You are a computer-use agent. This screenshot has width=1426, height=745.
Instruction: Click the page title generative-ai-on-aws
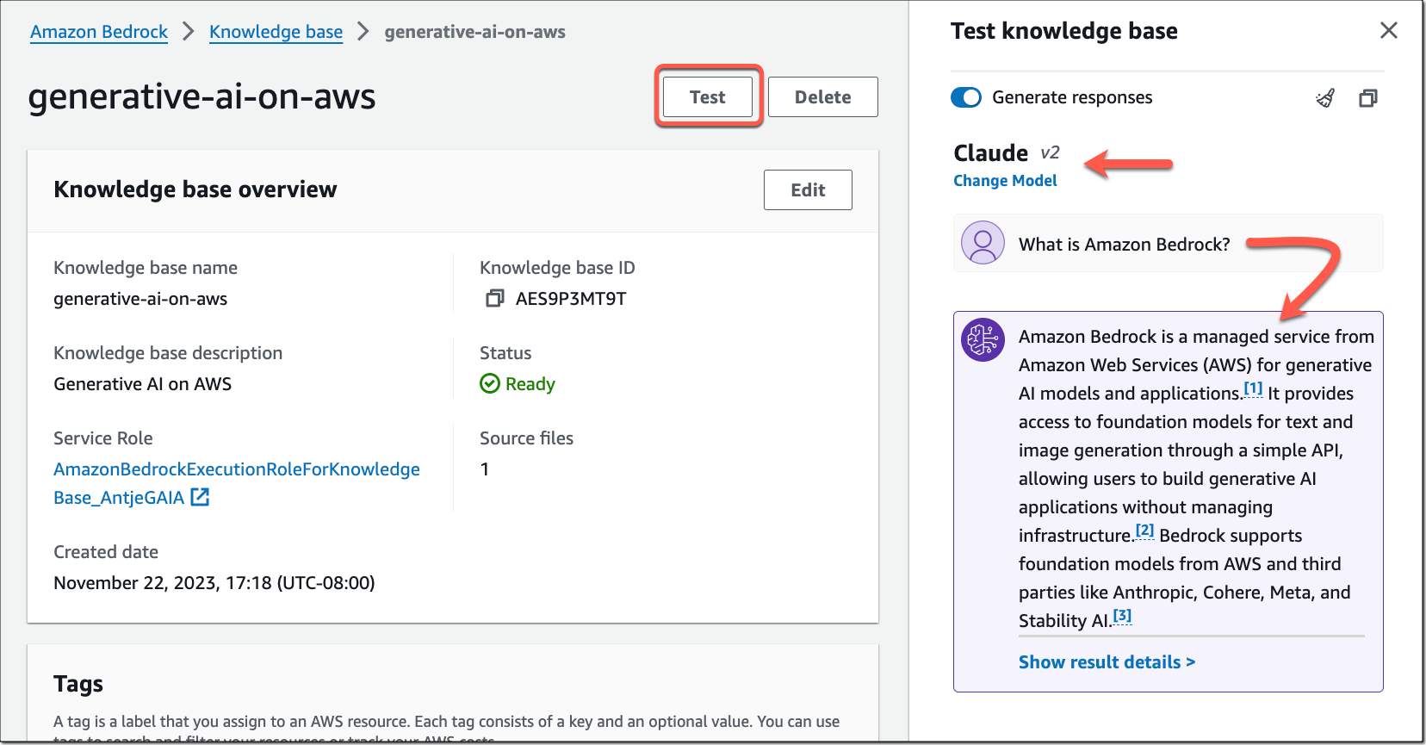201,96
